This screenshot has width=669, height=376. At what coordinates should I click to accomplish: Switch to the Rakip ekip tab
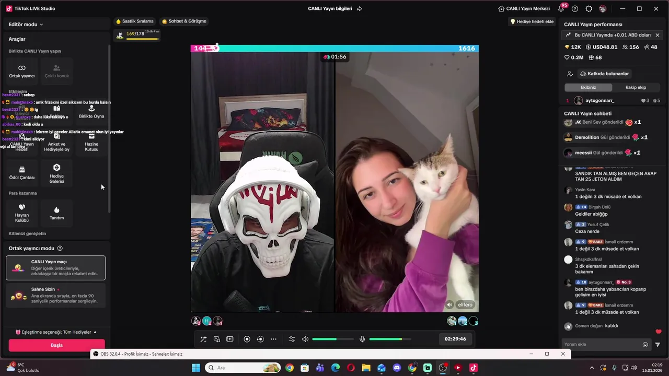[636, 87]
